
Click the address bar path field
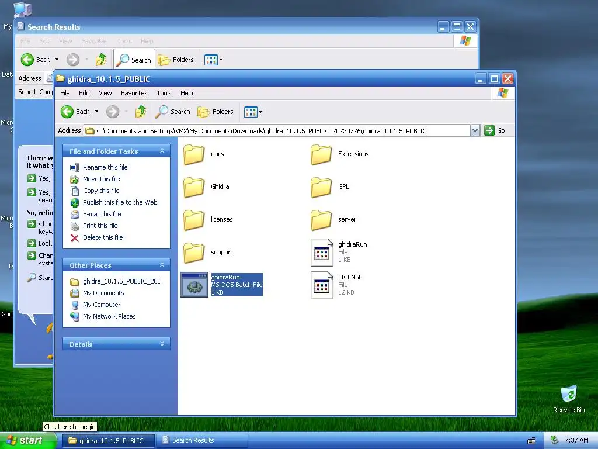[x=277, y=130]
